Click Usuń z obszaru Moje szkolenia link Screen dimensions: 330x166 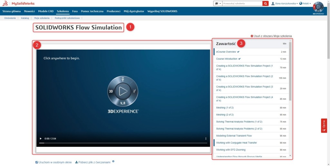(271, 36)
